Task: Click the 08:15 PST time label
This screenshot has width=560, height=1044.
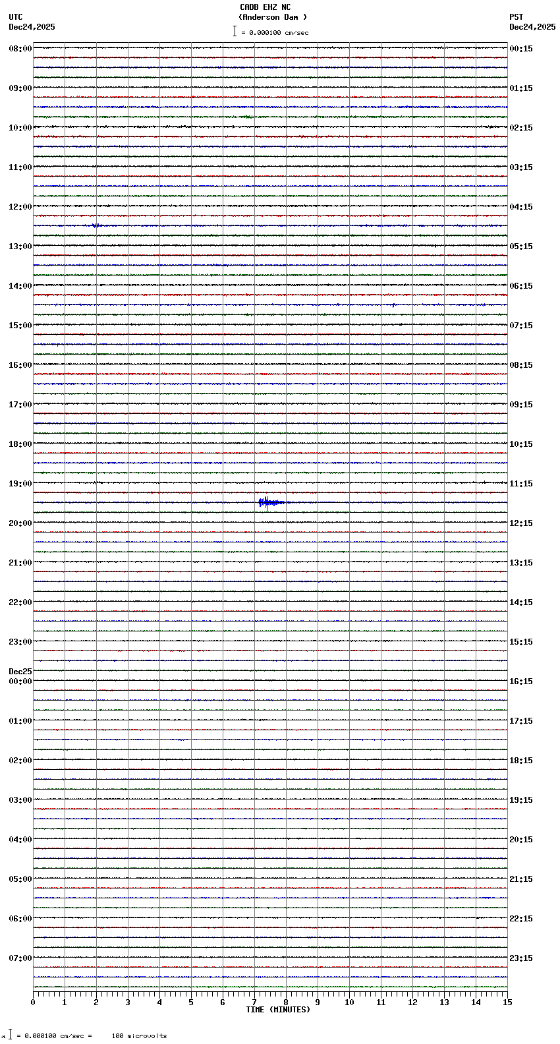Action: pyautogui.click(x=521, y=365)
